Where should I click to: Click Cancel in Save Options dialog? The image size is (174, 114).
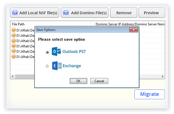point(99,81)
